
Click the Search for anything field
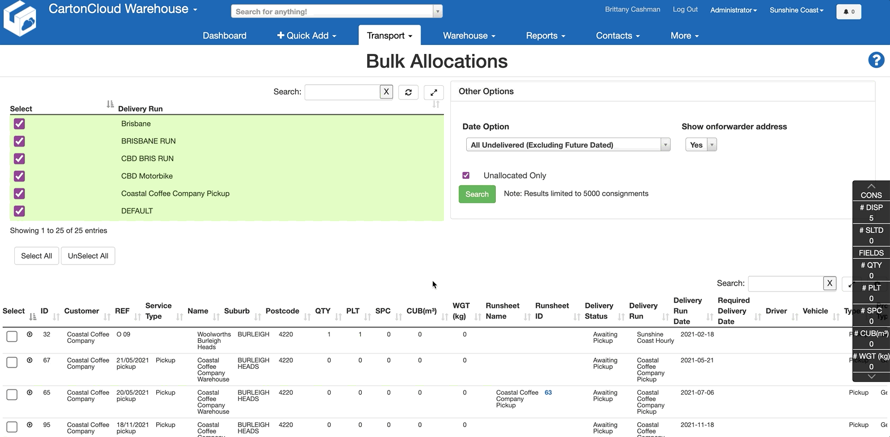pos(332,12)
